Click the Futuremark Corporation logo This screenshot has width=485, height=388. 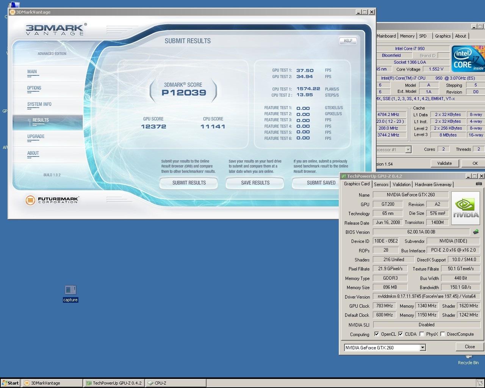pos(52,200)
